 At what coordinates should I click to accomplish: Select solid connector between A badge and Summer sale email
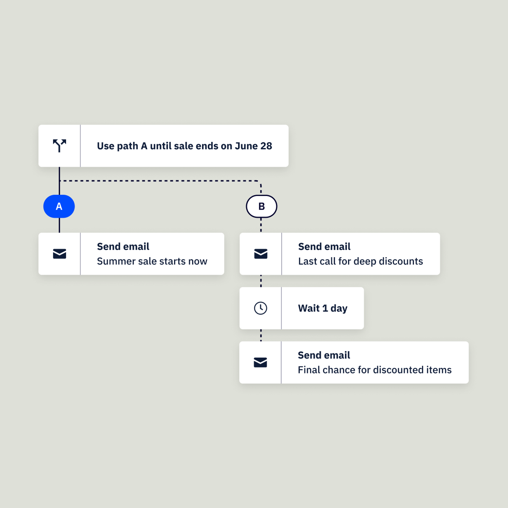pos(59,225)
